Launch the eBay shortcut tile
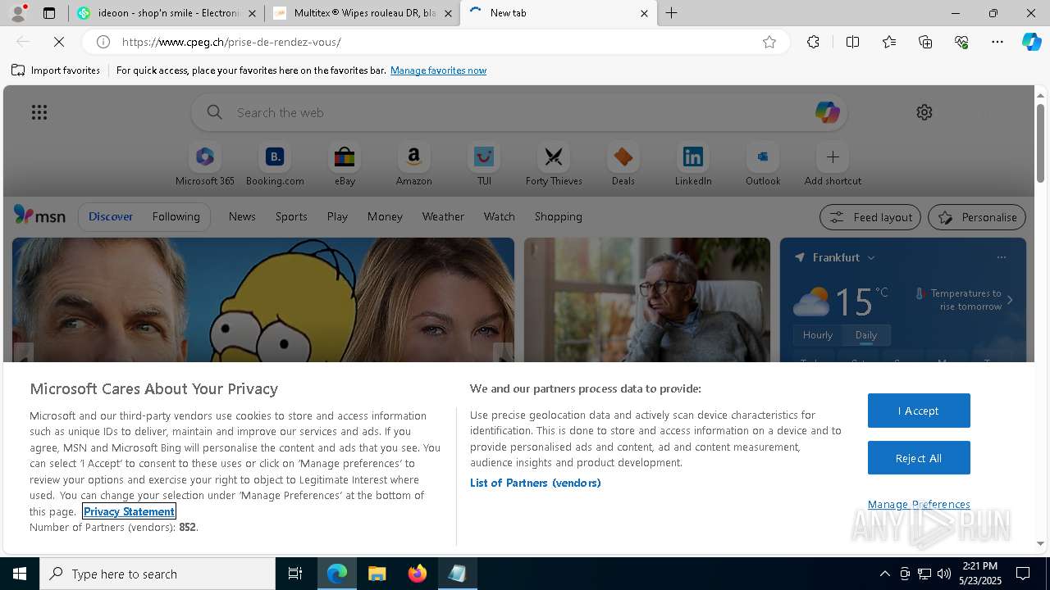 pos(345,165)
